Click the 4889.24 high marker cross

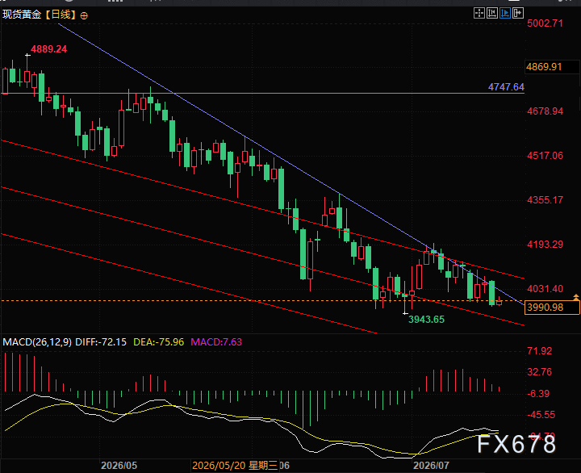click(x=27, y=55)
